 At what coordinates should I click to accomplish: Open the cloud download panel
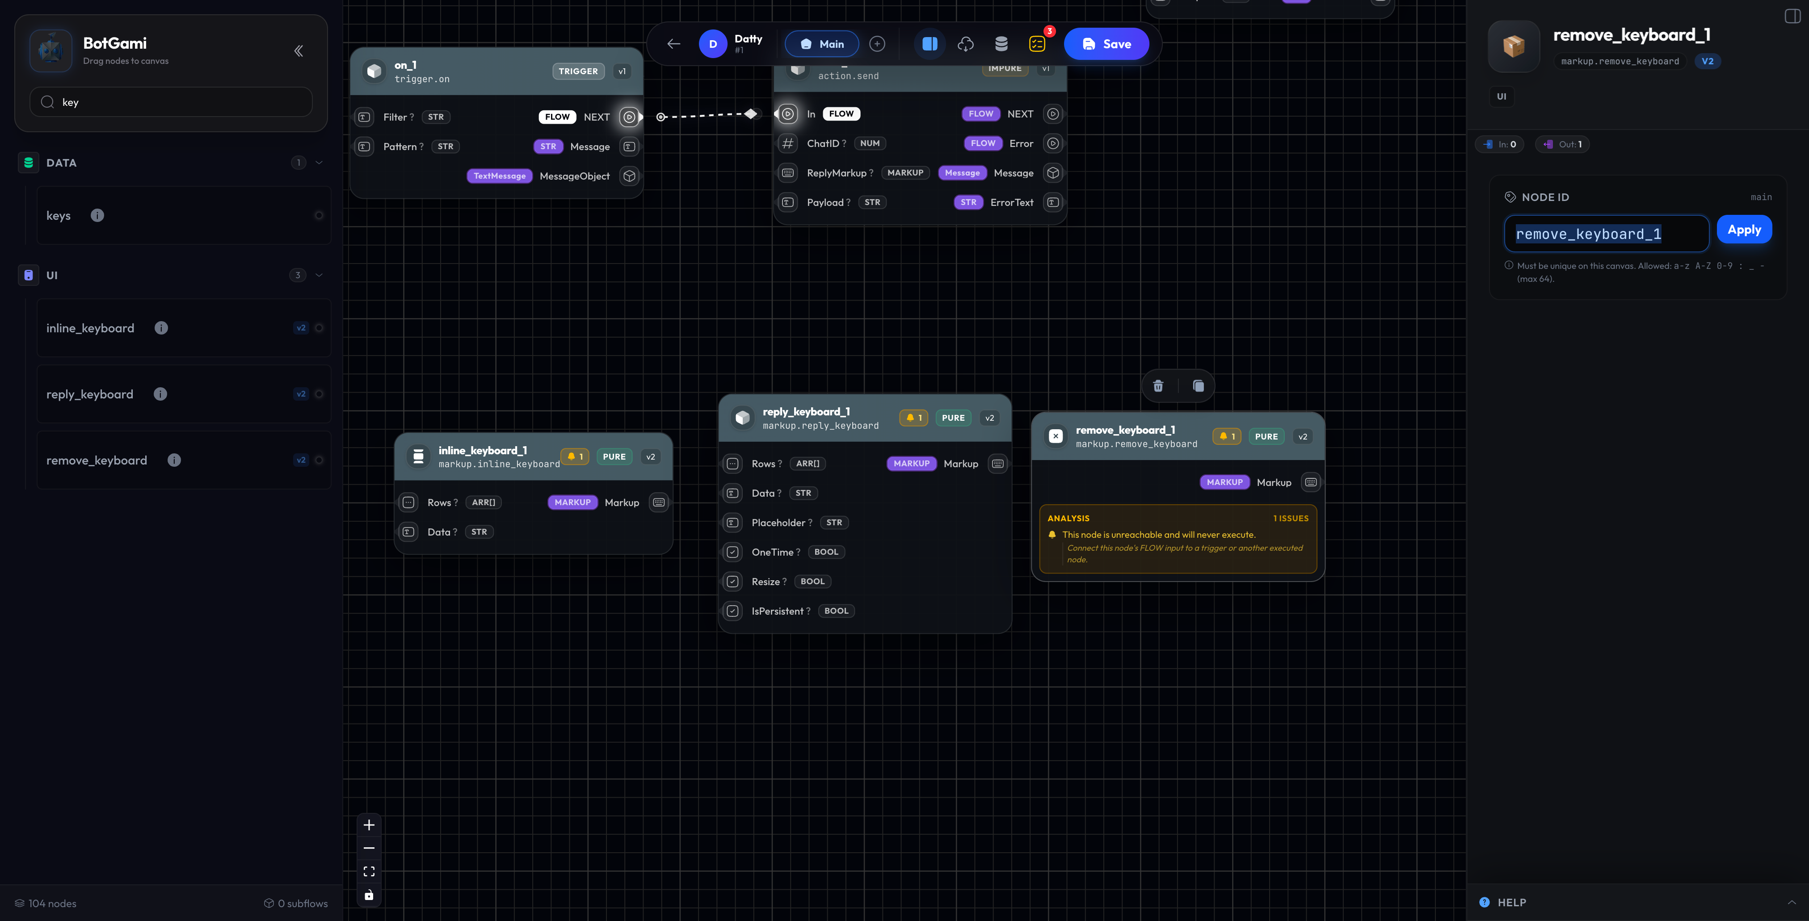click(x=966, y=43)
